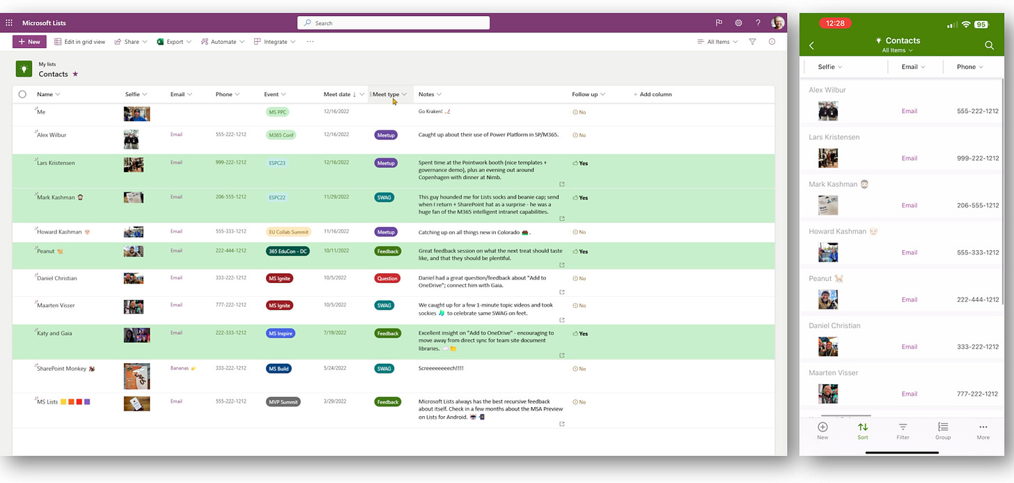Open Daniel Christian's Email link in mobile list
Screen dimensions: 1014x483
click(910, 346)
